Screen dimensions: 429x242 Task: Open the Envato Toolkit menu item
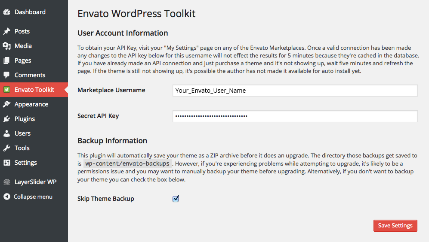coord(34,90)
